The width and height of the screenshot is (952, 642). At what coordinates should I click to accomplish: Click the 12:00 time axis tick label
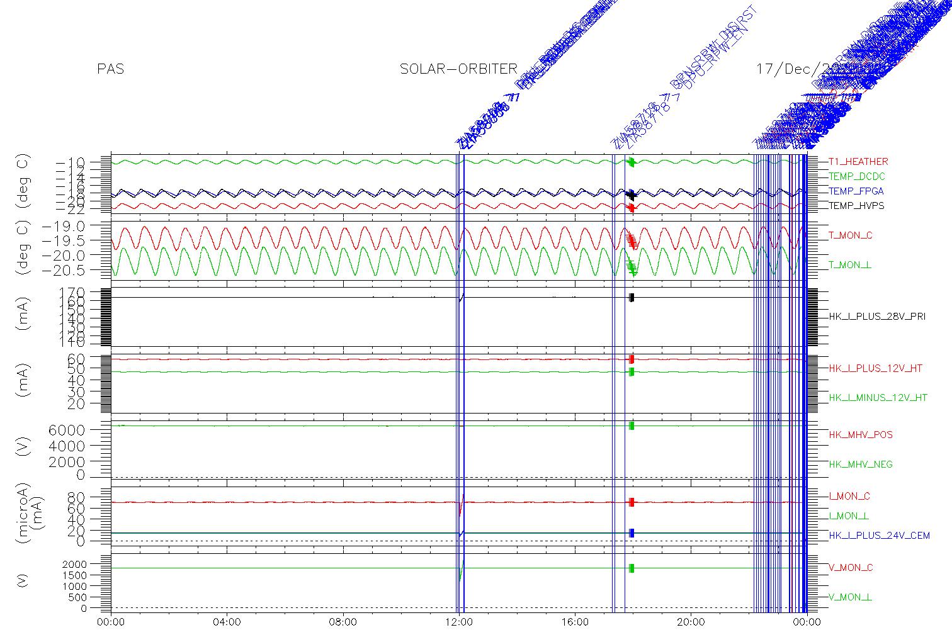click(x=459, y=622)
